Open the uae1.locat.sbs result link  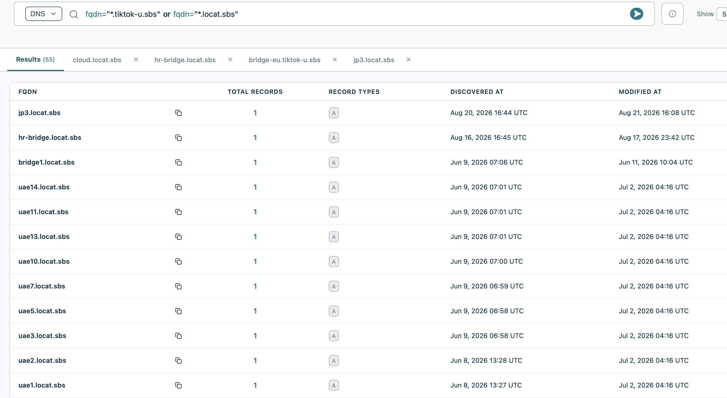(42, 385)
